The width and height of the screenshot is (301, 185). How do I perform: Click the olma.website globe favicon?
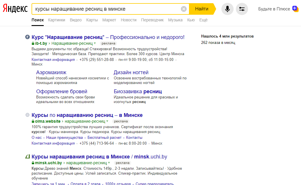tap(27, 115)
